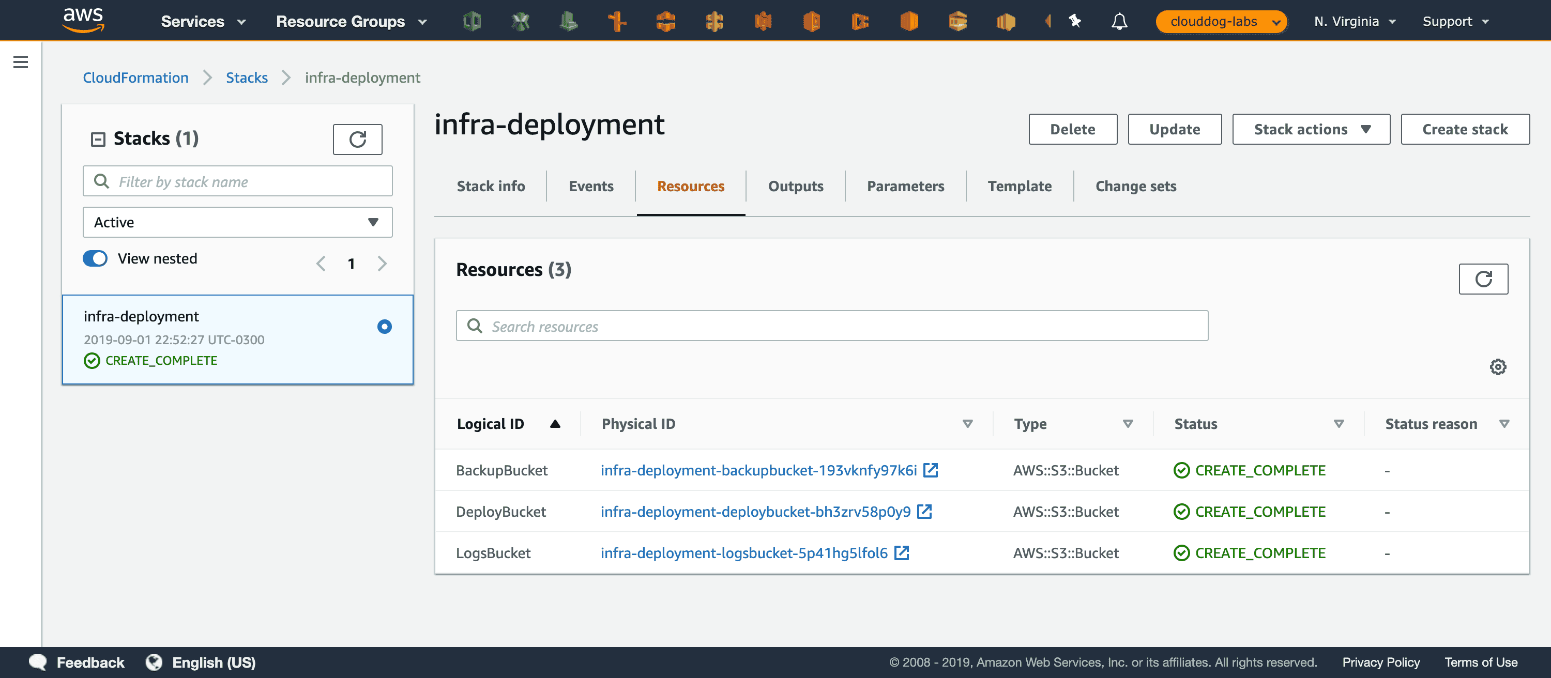
Task: Collapse the Stacks panel with minus icon
Action: pyautogui.click(x=98, y=140)
